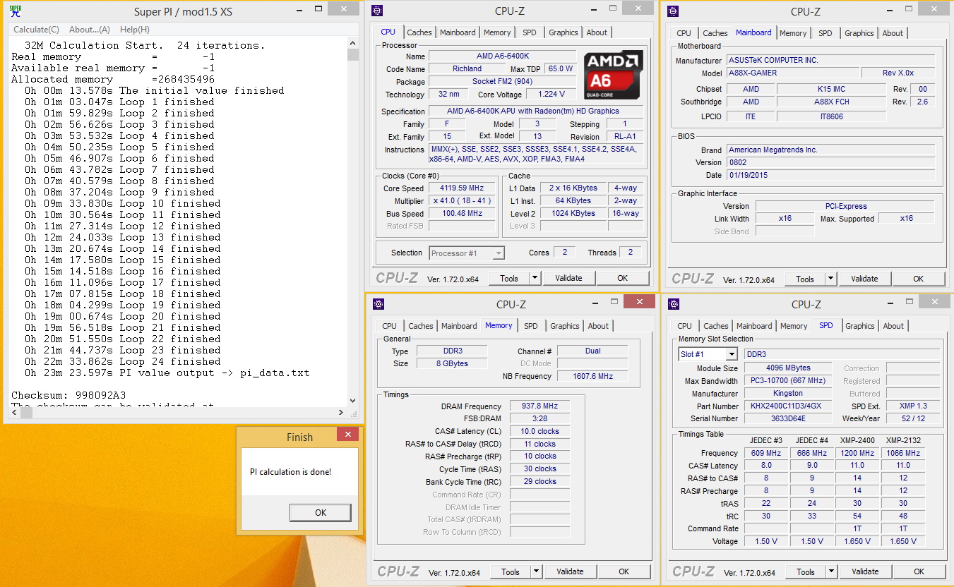This screenshot has height=587, width=954.
Task: Open About tab in CPU window
Action: (x=597, y=32)
